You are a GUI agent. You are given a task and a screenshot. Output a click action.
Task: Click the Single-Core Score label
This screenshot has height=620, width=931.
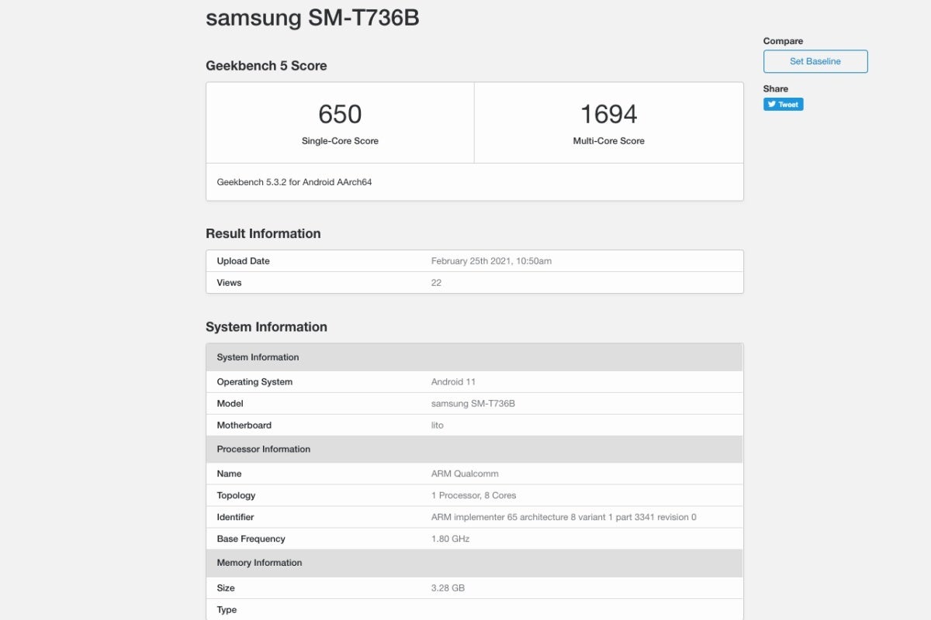point(340,141)
